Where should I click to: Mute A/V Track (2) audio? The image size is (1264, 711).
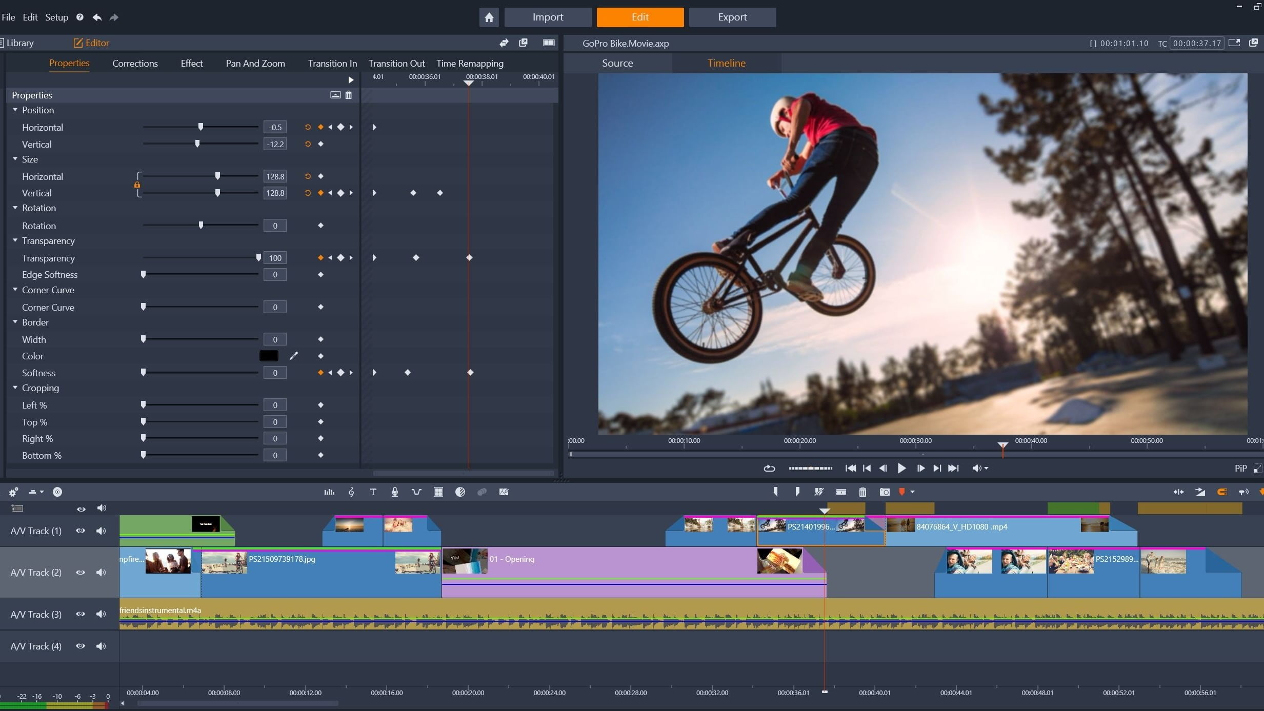102,572
